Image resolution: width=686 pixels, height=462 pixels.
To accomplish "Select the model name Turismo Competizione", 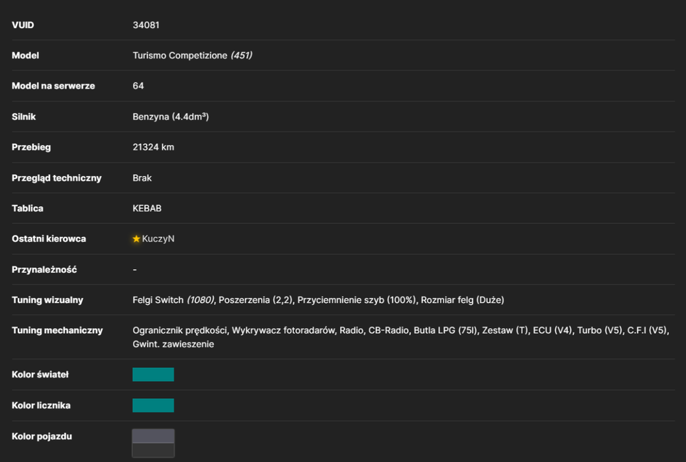I will [x=180, y=56].
